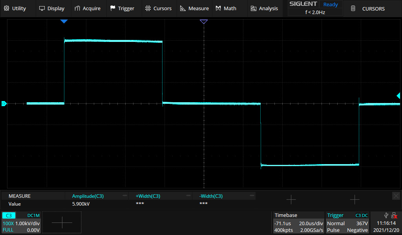Click the Amplitude(C3) measurement header
Image resolution: width=402 pixels, height=235 pixels.
tap(88, 196)
